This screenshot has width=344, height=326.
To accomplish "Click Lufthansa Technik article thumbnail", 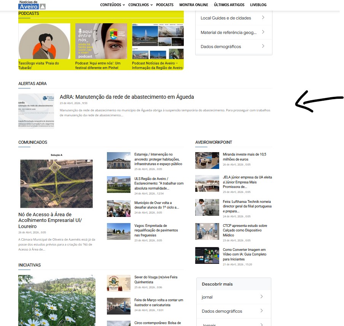I will pos(206,207).
